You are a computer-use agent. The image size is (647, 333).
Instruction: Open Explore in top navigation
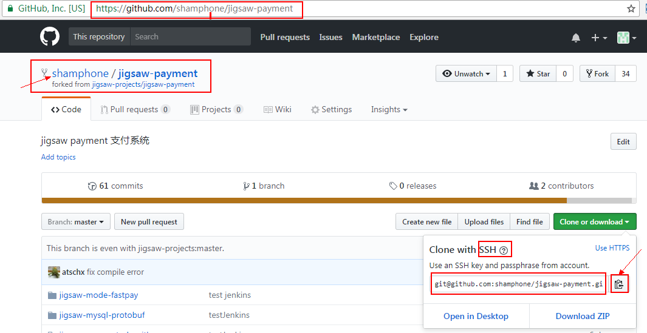[424, 37]
